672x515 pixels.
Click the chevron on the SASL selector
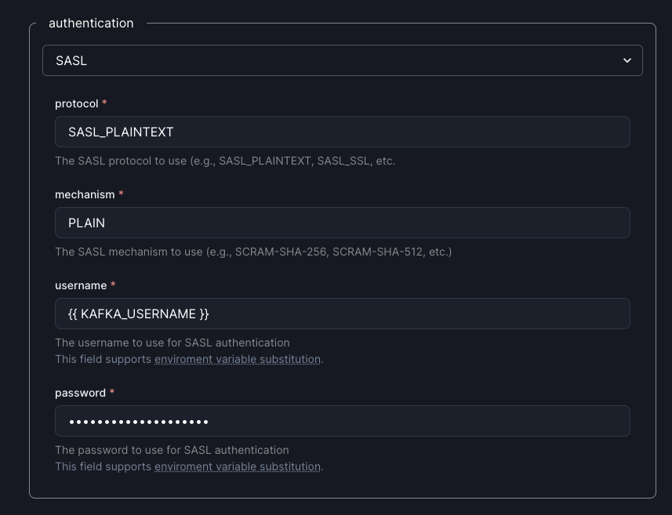627,60
